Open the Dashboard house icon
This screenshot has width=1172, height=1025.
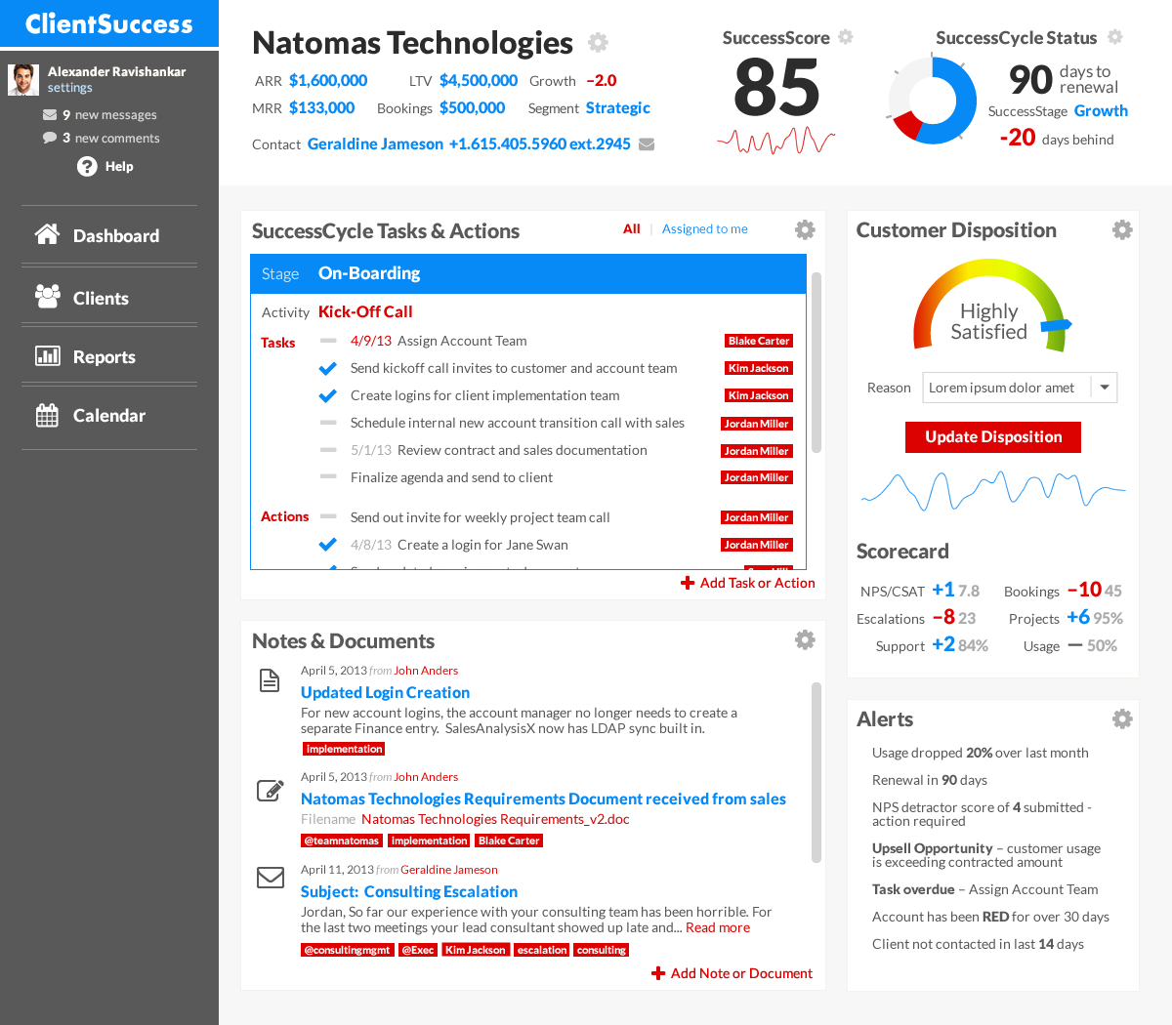47,234
